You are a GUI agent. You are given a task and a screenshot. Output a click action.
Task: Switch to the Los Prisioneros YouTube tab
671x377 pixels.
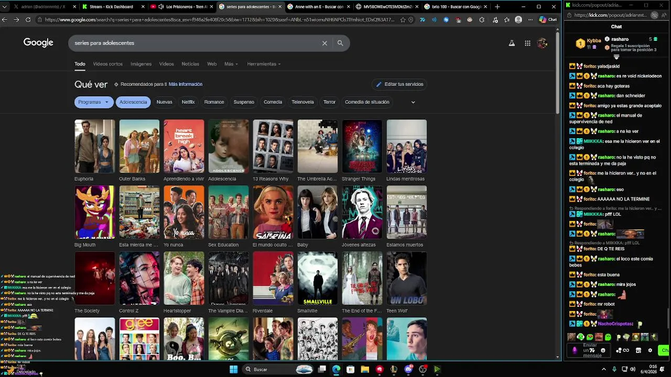coord(181,7)
